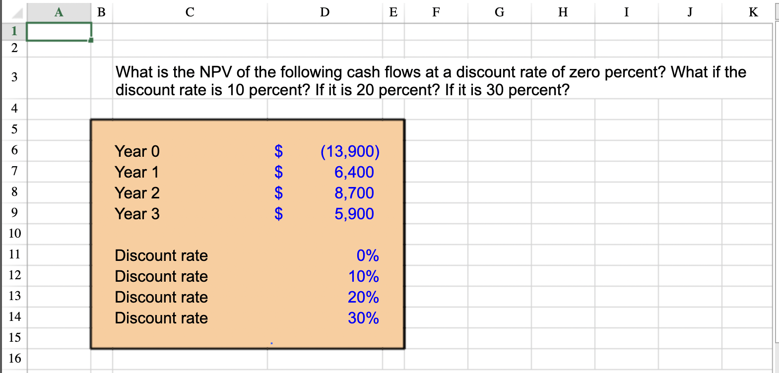Select column A header
Screen dimensions: 779x373
(x=58, y=12)
